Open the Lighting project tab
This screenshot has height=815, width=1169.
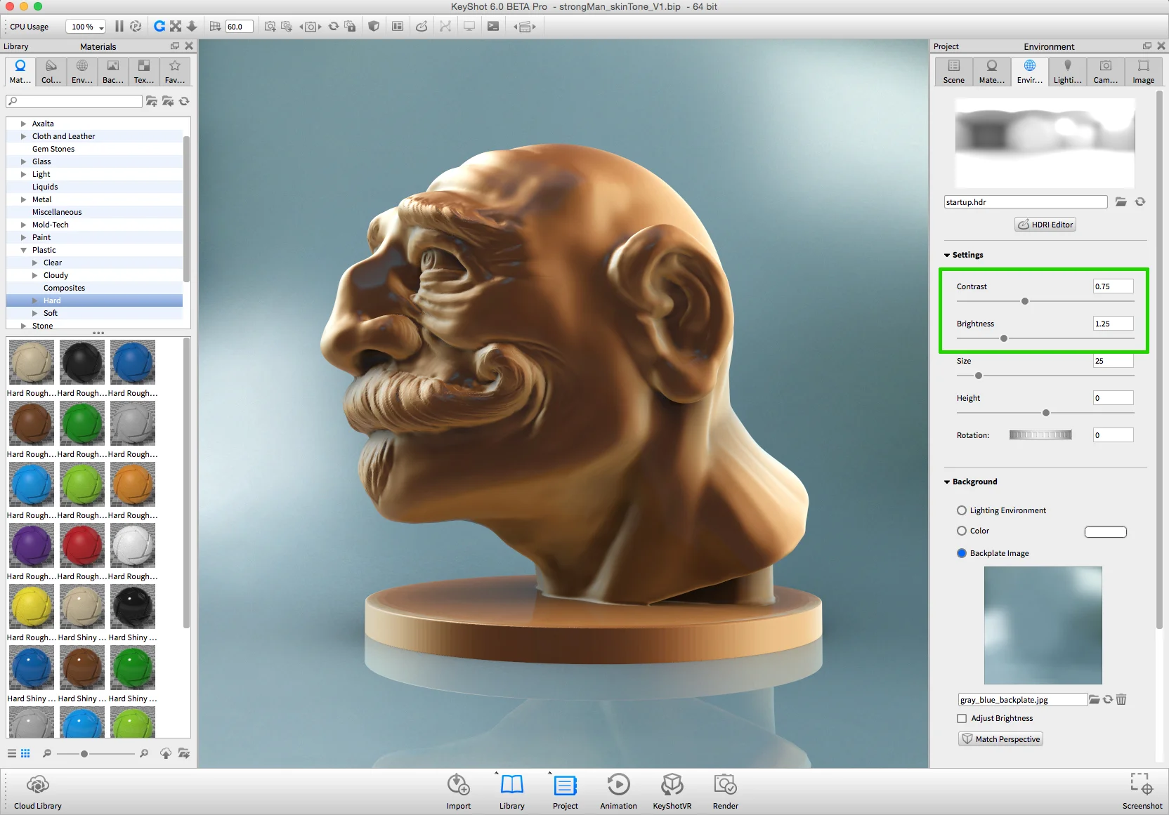tap(1068, 72)
